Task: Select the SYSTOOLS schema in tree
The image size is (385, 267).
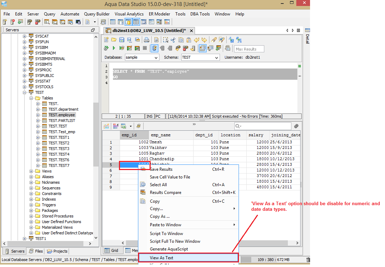Action: 44,87
